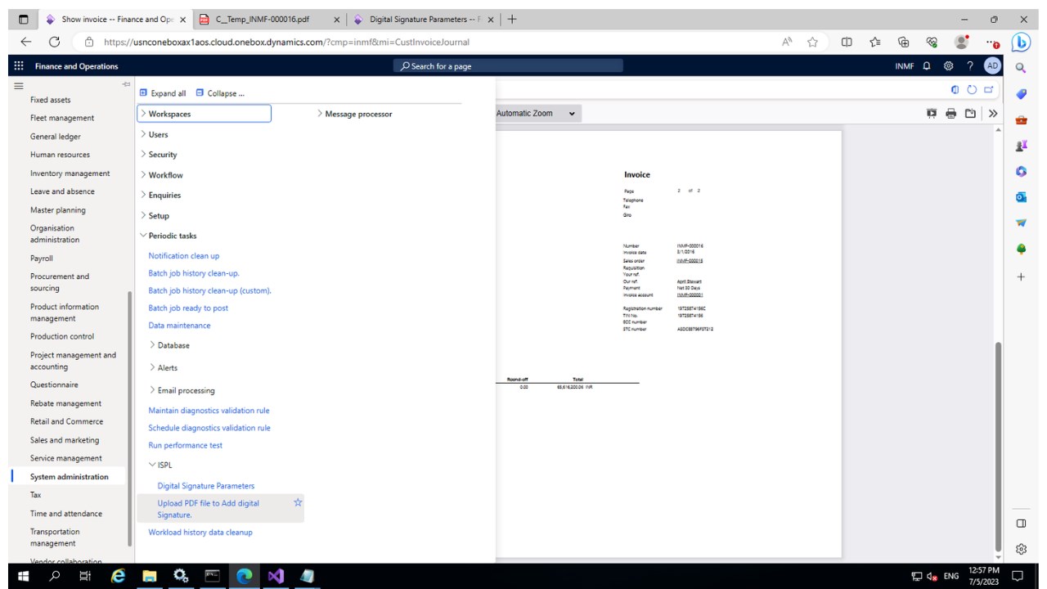Expand the Security group
Viewport: 1047px width, 589px height.
[158, 155]
